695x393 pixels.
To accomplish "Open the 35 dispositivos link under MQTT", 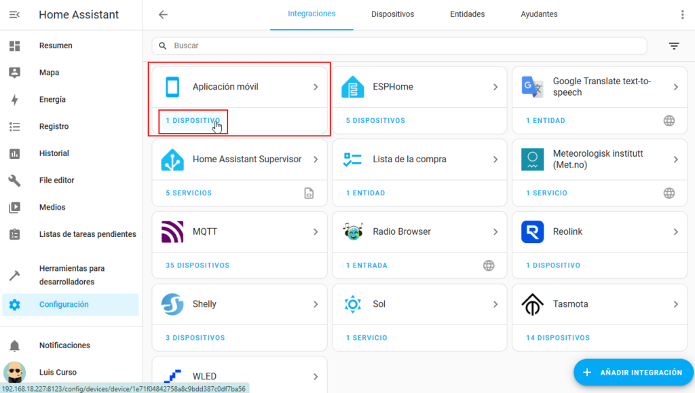I will [198, 265].
